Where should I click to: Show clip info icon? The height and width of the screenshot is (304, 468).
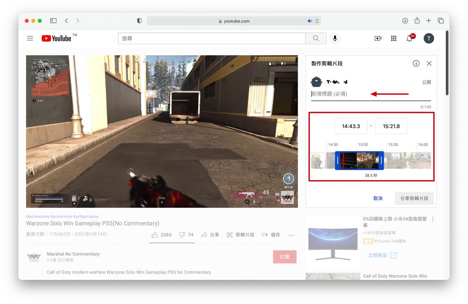coord(416,63)
